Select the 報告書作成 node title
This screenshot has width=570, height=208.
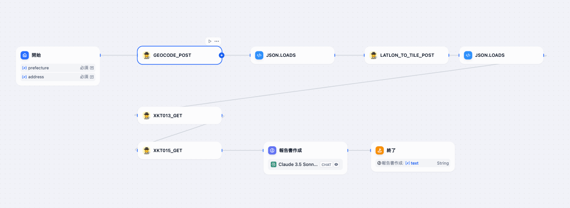290,150
